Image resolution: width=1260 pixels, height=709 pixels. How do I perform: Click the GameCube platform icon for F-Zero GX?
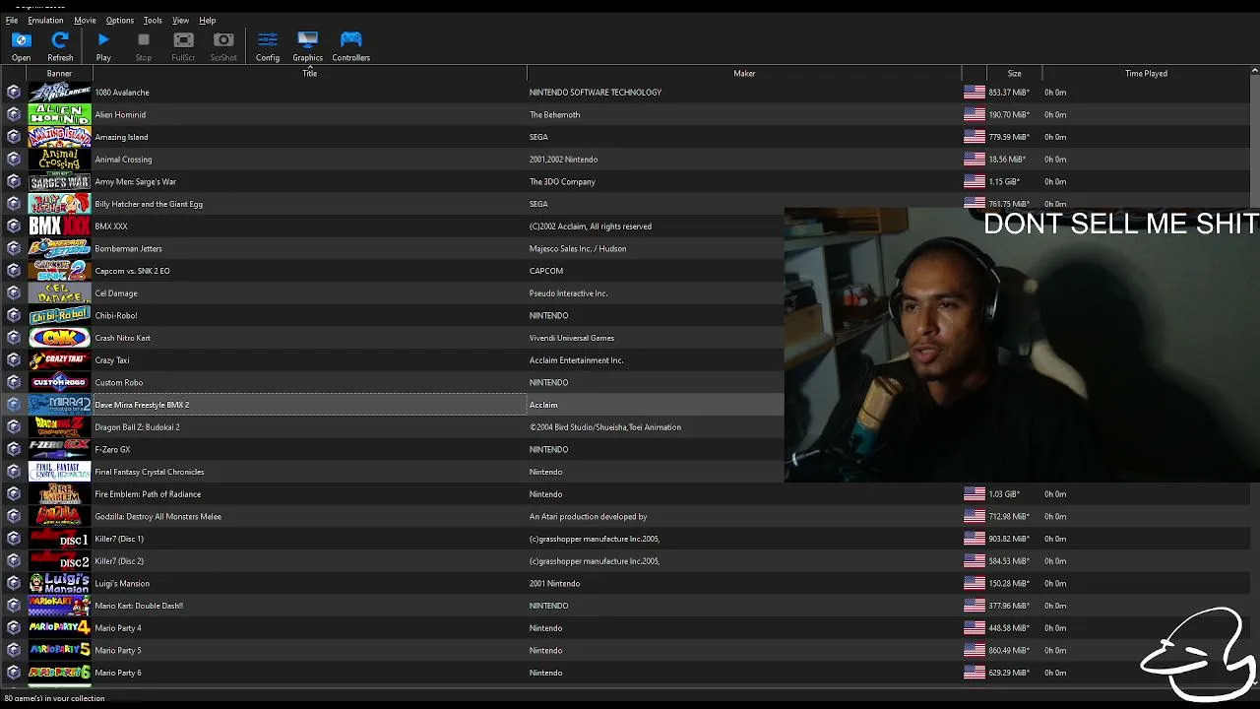(x=13, y=449)
